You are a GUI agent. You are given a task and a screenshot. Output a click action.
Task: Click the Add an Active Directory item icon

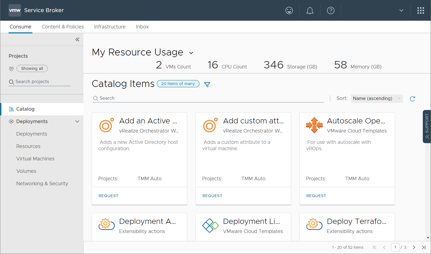(x=107, y=125)
